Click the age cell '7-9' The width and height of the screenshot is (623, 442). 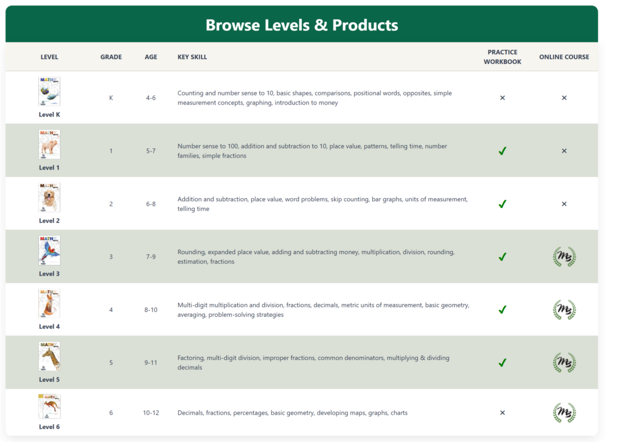tap(151, 257)
